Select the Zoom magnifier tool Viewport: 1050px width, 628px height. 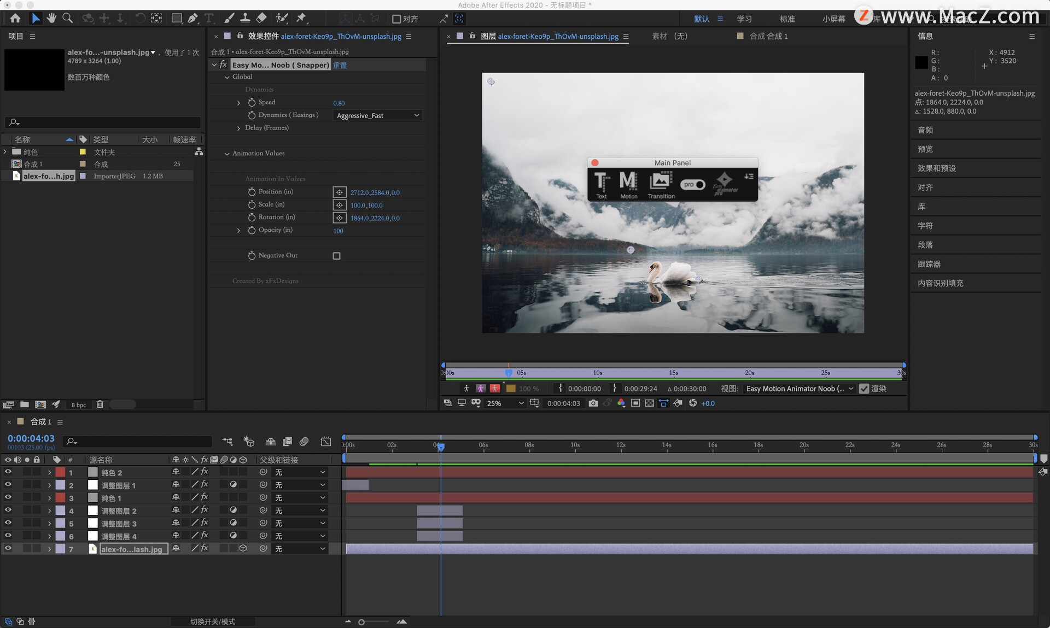[x=68, y=18]
